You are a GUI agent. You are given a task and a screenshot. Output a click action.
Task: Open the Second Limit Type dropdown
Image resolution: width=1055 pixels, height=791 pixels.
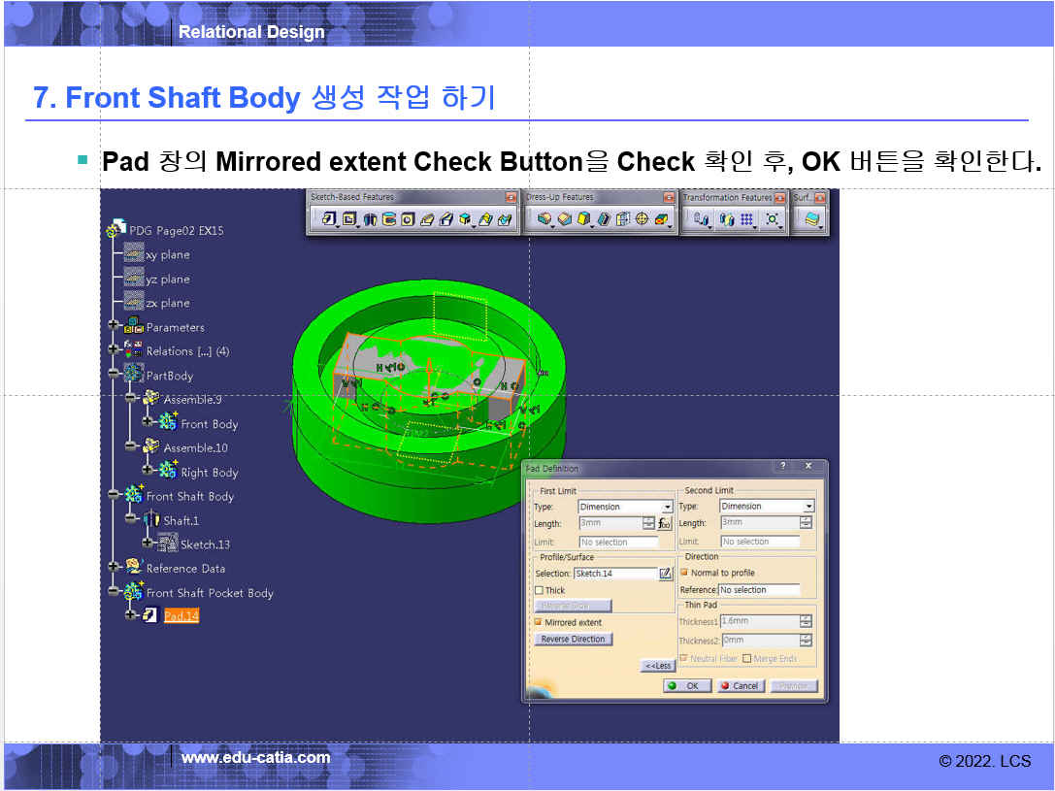point(809,507)
